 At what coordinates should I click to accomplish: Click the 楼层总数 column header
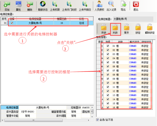click(62, 19)
